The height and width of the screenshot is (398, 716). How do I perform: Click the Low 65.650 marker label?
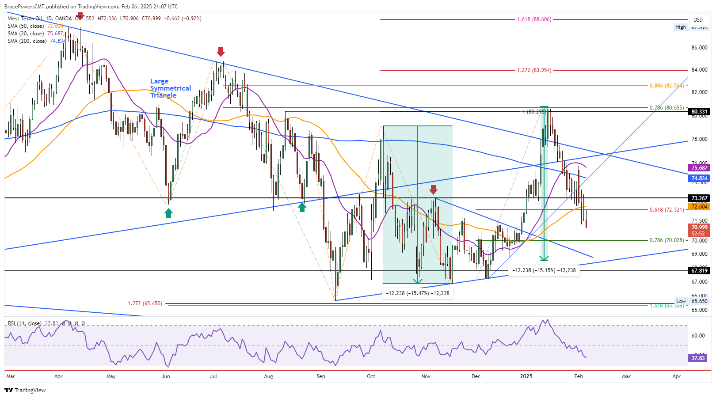point(692,301)
